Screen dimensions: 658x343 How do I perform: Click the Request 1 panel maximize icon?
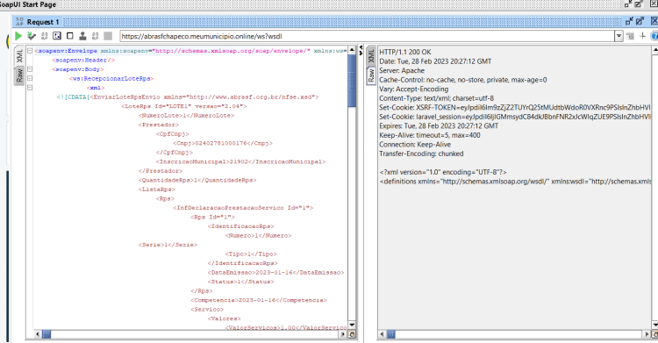[x=640, y=21]
